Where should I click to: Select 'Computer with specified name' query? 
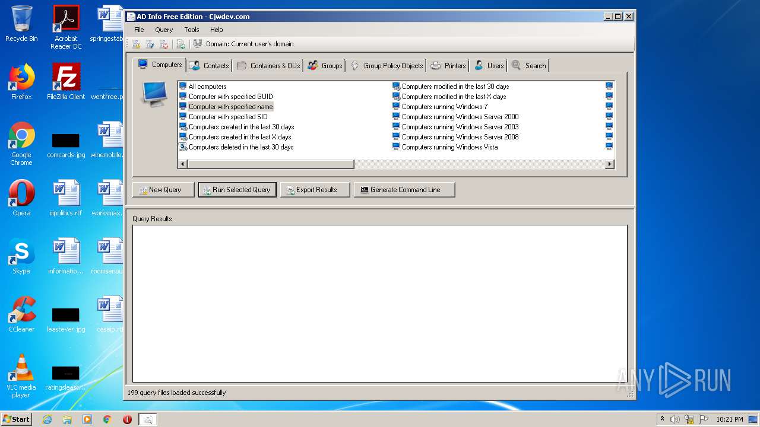pos(226,107)
